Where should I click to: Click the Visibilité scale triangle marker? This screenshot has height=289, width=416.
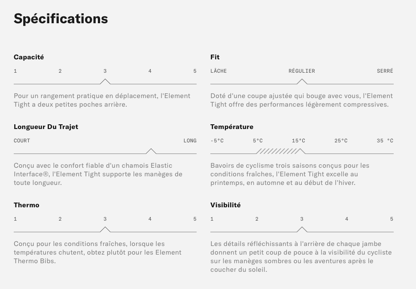point(302,230)
